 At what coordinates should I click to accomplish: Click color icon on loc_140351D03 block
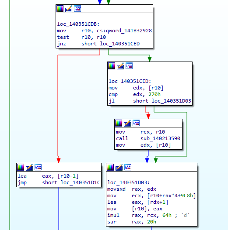[x=110, y=167]
